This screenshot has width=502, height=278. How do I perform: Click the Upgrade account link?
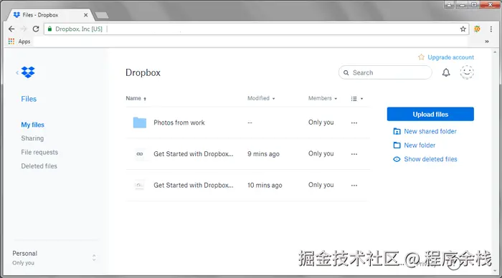pyautogui.click(x=450, y=57)
